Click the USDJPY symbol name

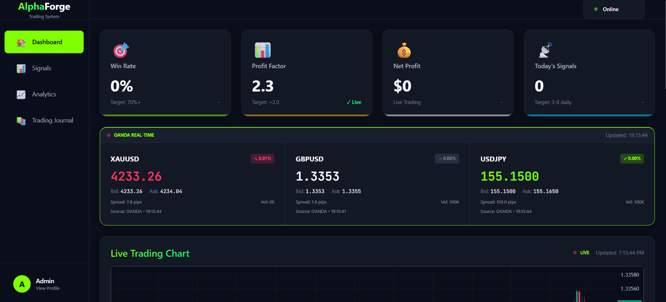coord(493,159)
